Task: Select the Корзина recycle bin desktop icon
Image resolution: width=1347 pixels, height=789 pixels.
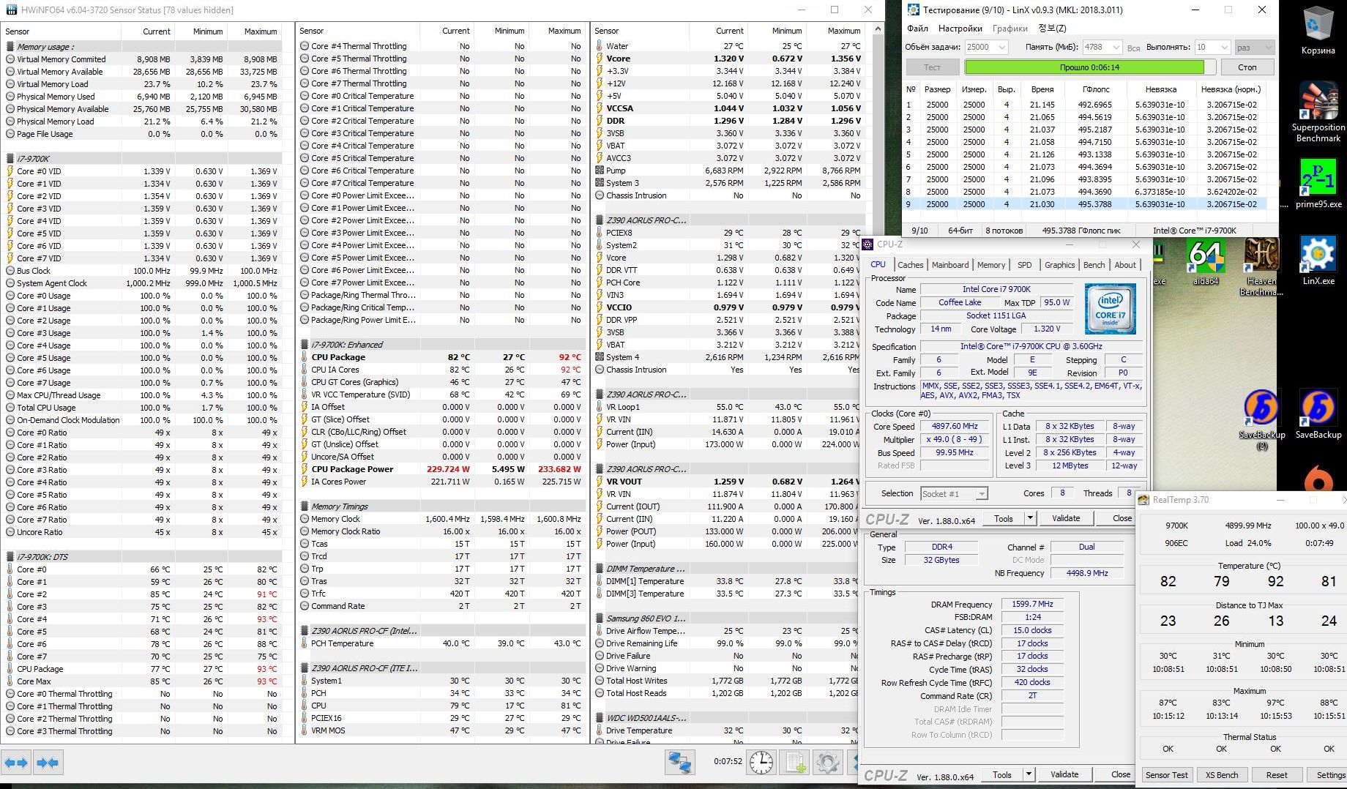Action: [x=1318, y=31]
